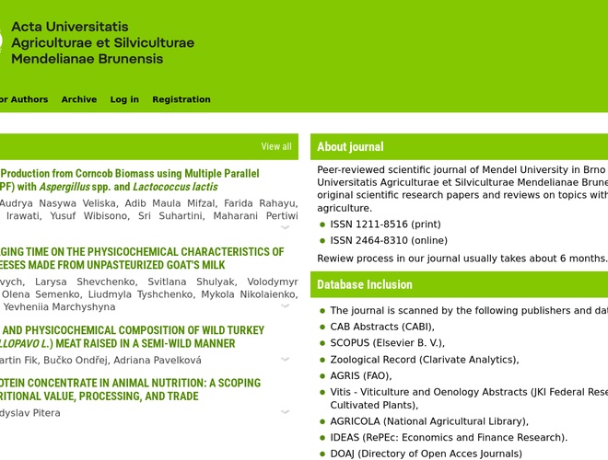Click the View all articles link
Image resolution: width=608 pixels, height=460 pixels.
[276, 146]
